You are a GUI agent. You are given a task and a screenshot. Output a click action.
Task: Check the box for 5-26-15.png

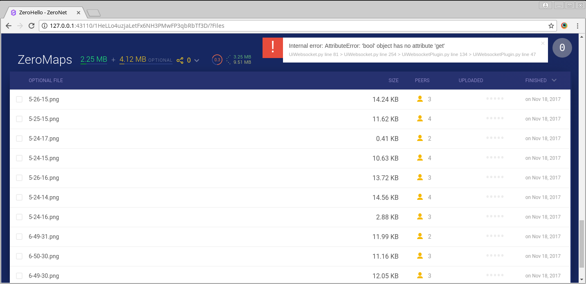click(x=19, y=99)
